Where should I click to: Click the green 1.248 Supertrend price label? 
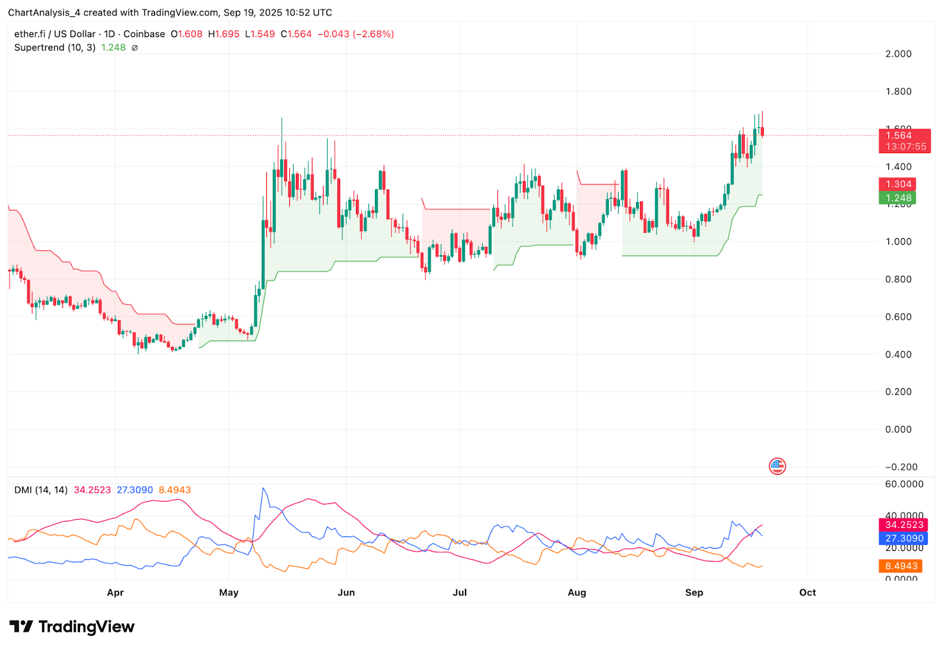click(897, 198)
